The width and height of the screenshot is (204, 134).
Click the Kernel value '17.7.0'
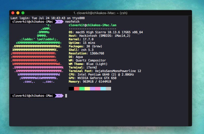tap(88, 39)
